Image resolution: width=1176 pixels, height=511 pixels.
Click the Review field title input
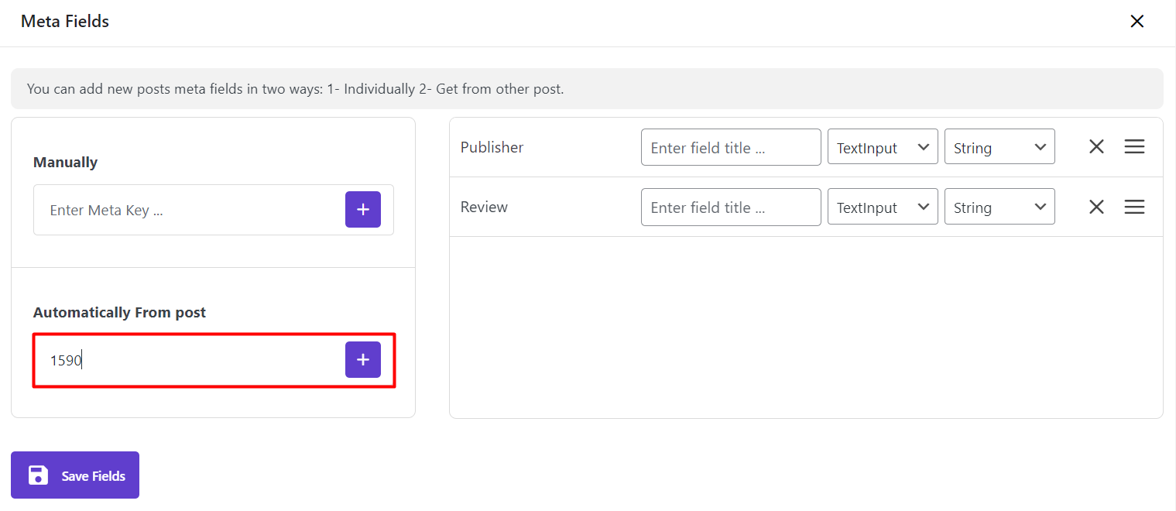click(731, 207)
